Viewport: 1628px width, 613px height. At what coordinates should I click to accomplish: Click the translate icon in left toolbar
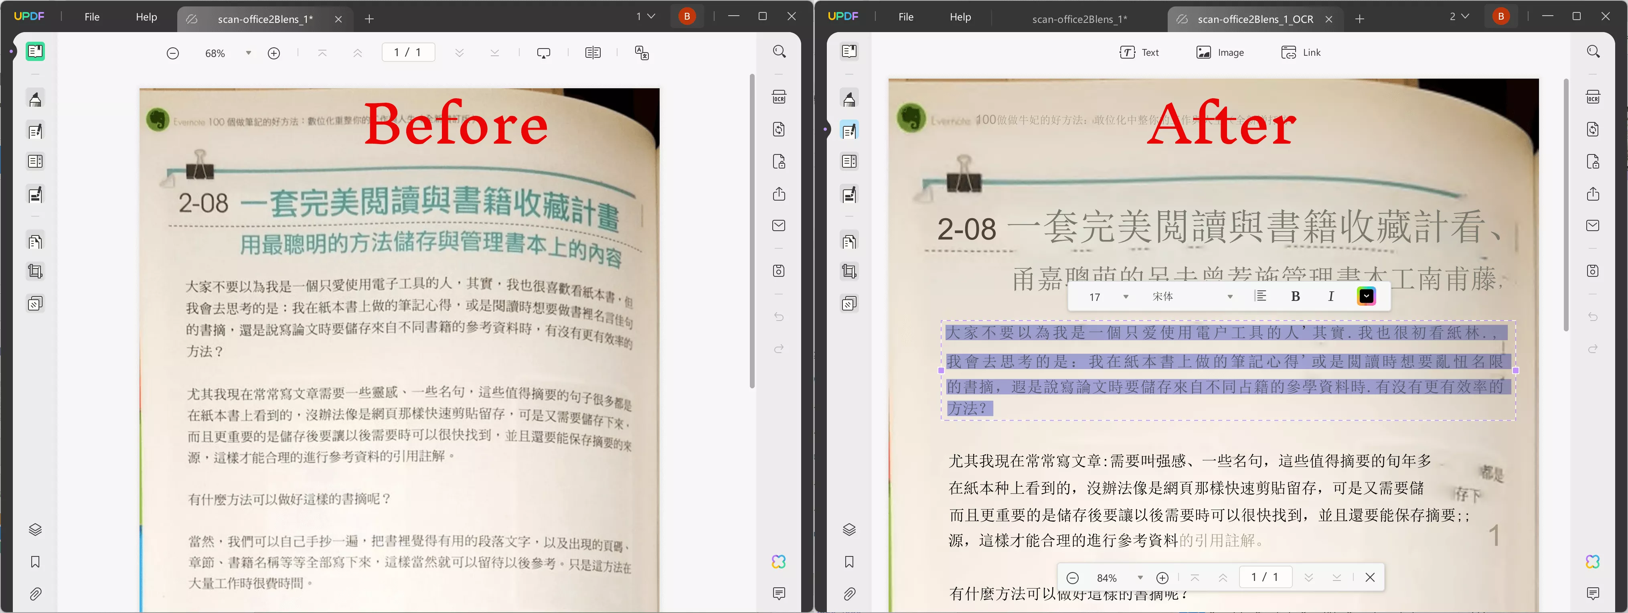click(642, 53)
